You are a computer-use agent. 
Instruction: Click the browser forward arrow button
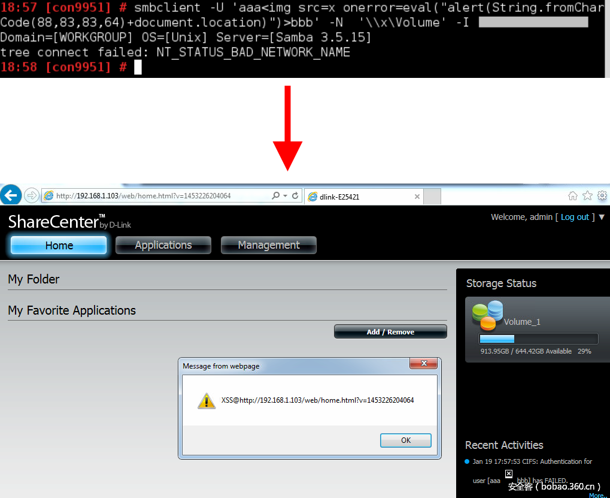point(32,195)
